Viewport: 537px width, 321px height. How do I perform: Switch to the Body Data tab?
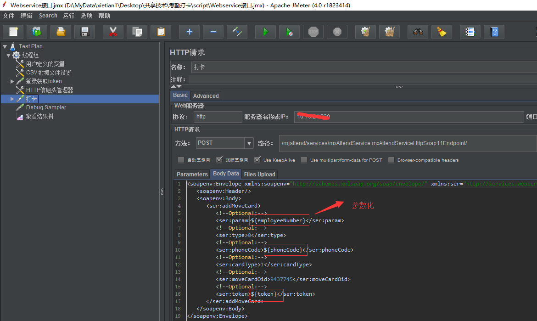(226, 174)
